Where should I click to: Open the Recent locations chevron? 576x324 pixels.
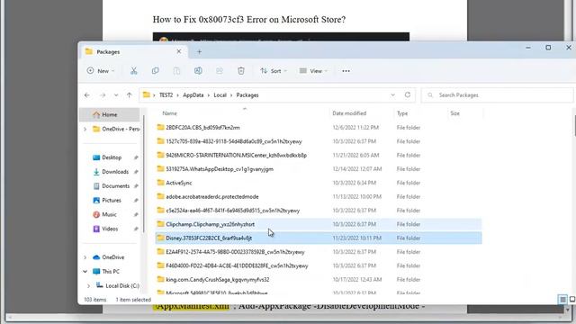(x=116, y=95)
